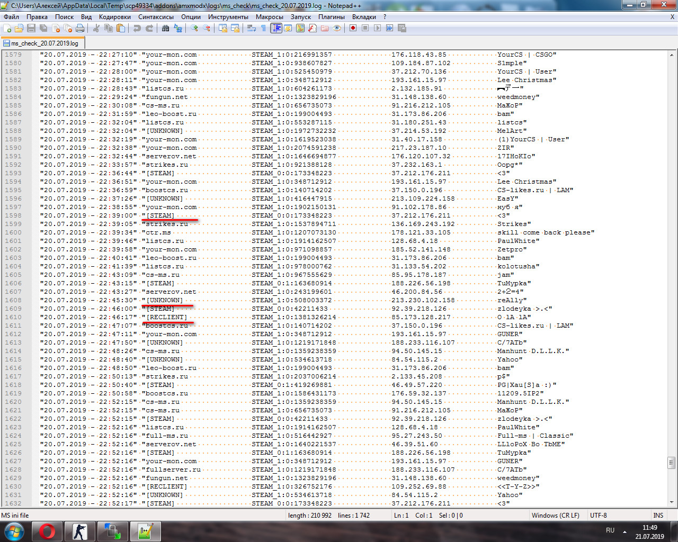The height and width of the screenshot is (542, 678).
Task: Toggle word wrap toolbar button
Action: (252, 28)
